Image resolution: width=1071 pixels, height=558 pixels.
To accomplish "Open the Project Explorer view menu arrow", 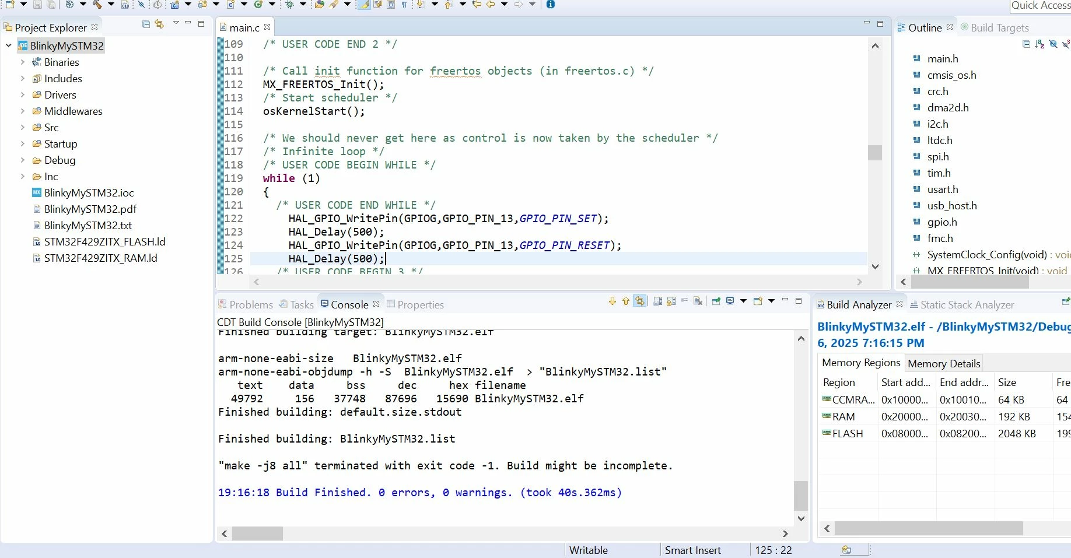I will (x=176, y=23).
